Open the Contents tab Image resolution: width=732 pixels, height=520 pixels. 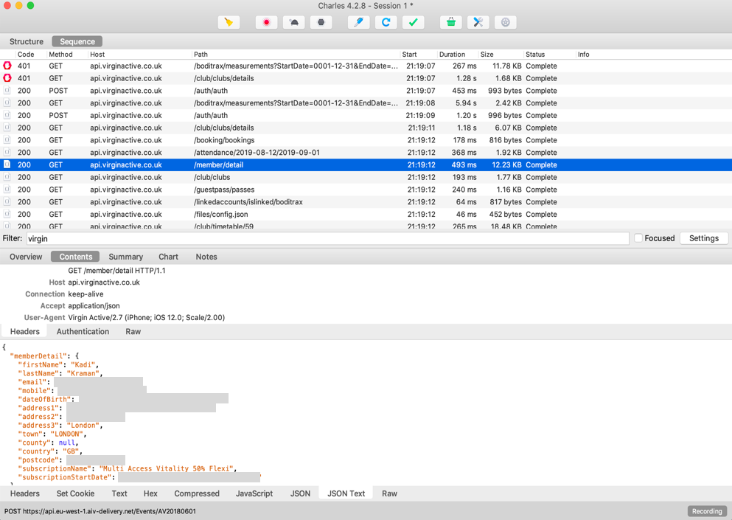76,257
